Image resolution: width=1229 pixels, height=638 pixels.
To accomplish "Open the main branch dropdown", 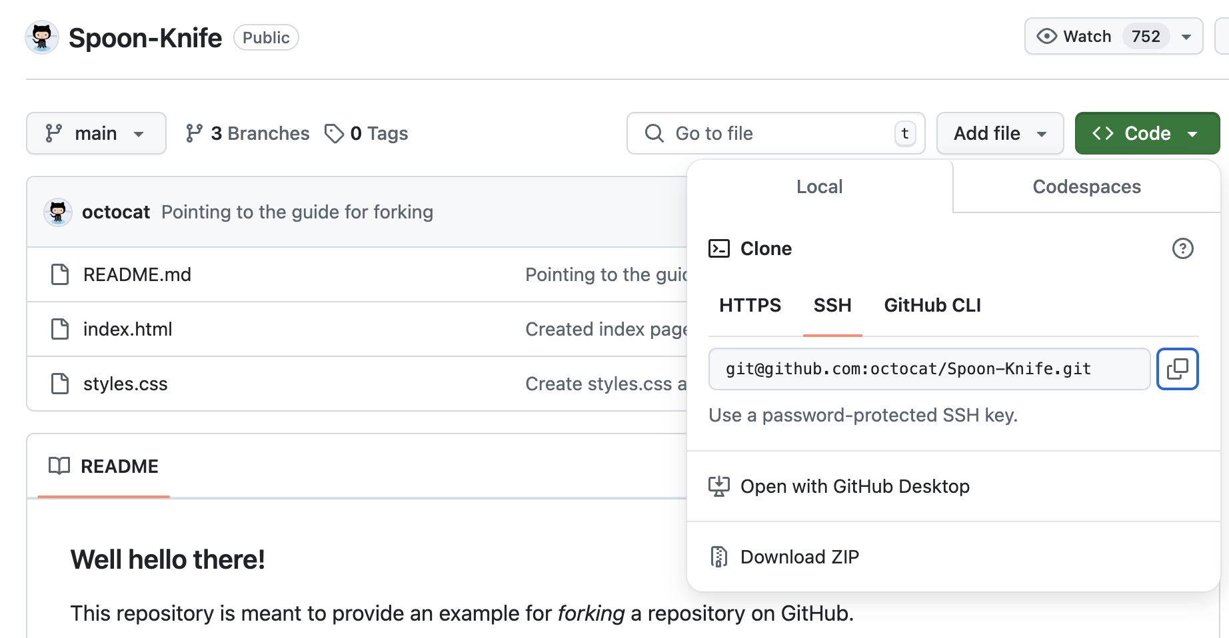I will click(x=96, y=133).
